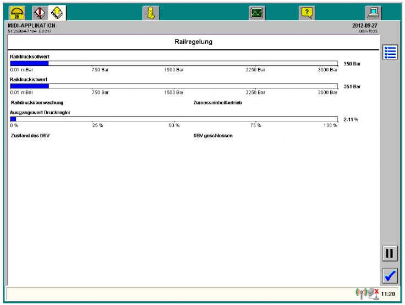Click the Ausgangswert Druckregler percentage bar
The image size is (405, 305).
tap(174, 119)
